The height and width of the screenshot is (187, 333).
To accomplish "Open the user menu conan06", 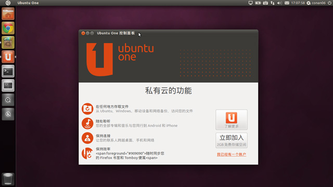I will (316, 3).
